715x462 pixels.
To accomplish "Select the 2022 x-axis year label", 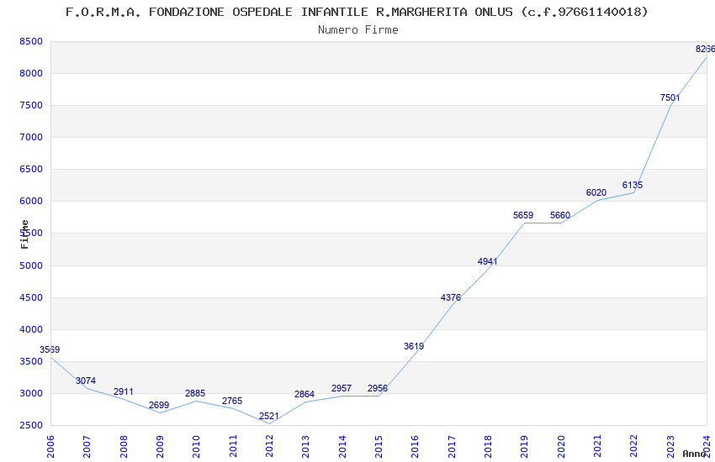I will (634, 446).
